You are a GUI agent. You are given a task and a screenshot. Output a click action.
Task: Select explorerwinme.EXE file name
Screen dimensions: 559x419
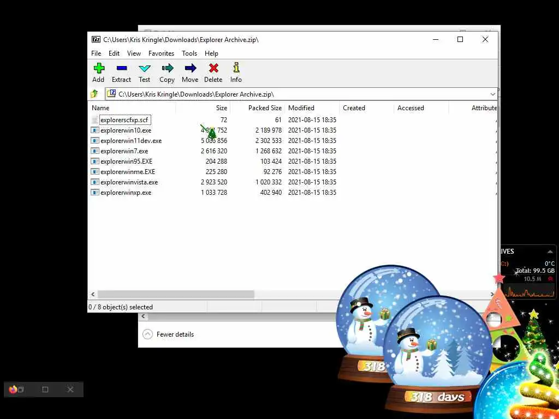[128, 172]
